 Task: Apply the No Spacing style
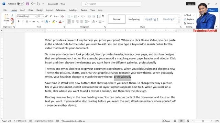134,19
